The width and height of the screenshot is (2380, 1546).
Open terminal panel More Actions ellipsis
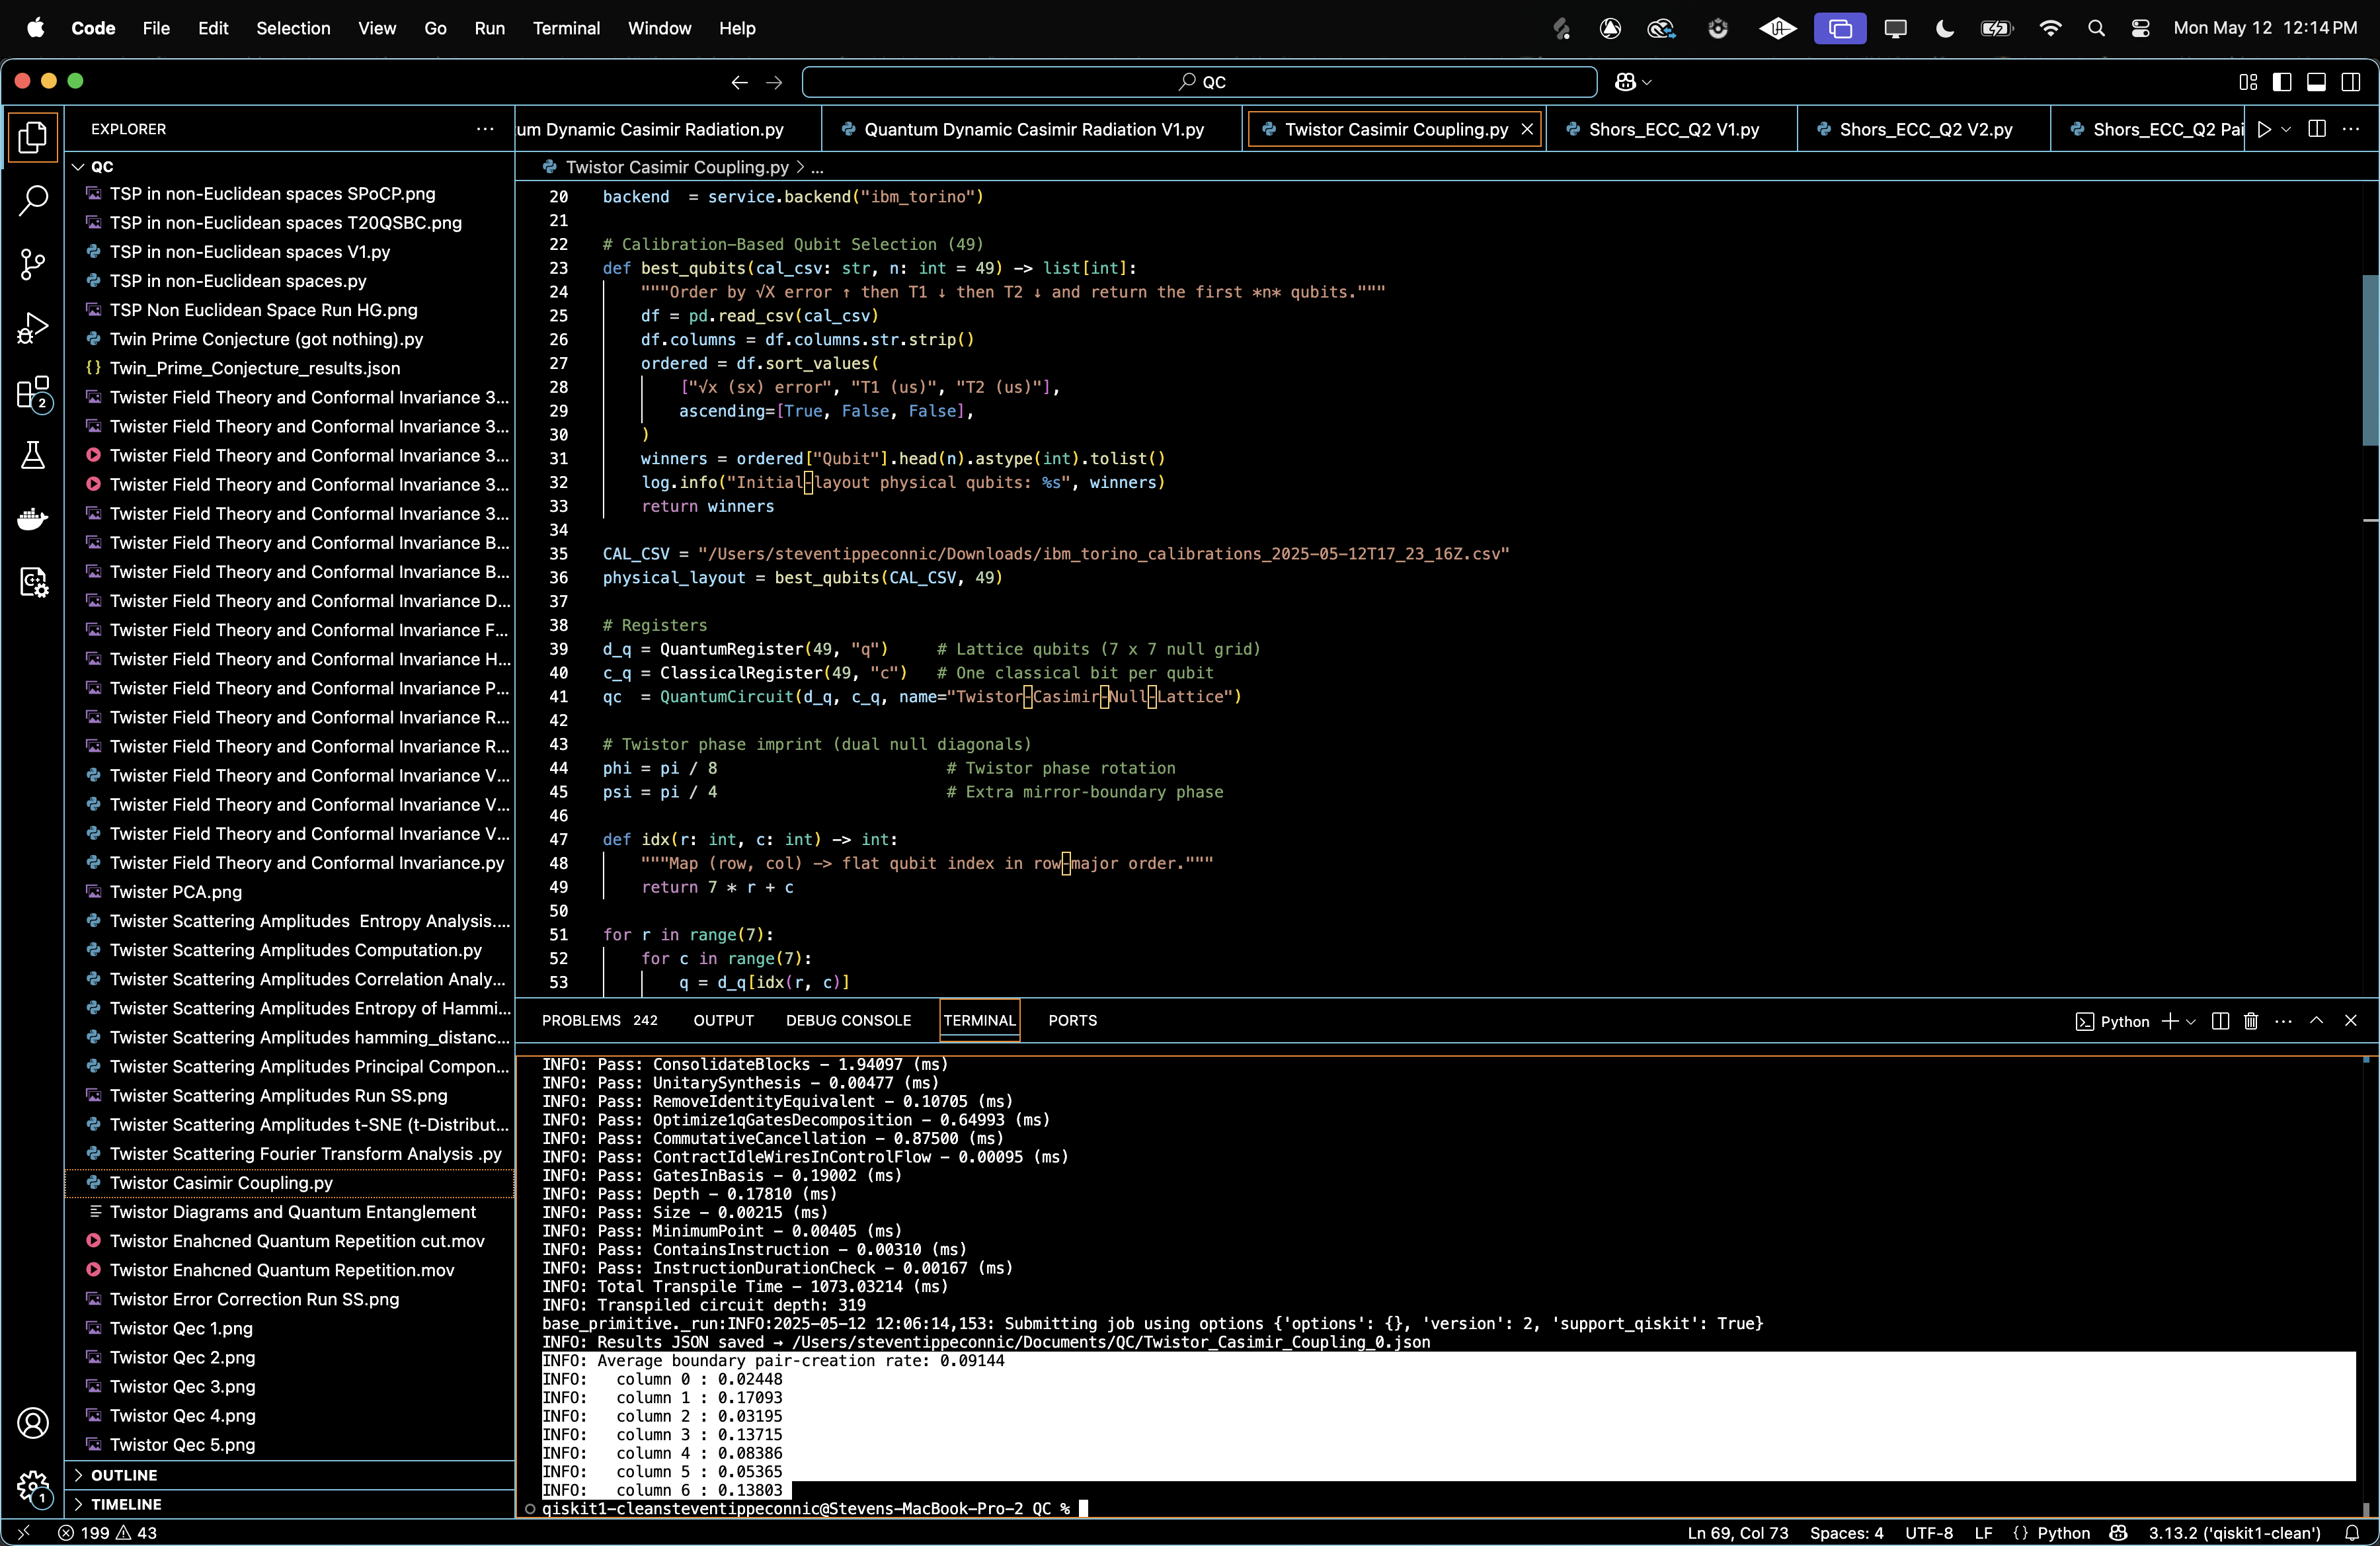coord(2283,1020)
